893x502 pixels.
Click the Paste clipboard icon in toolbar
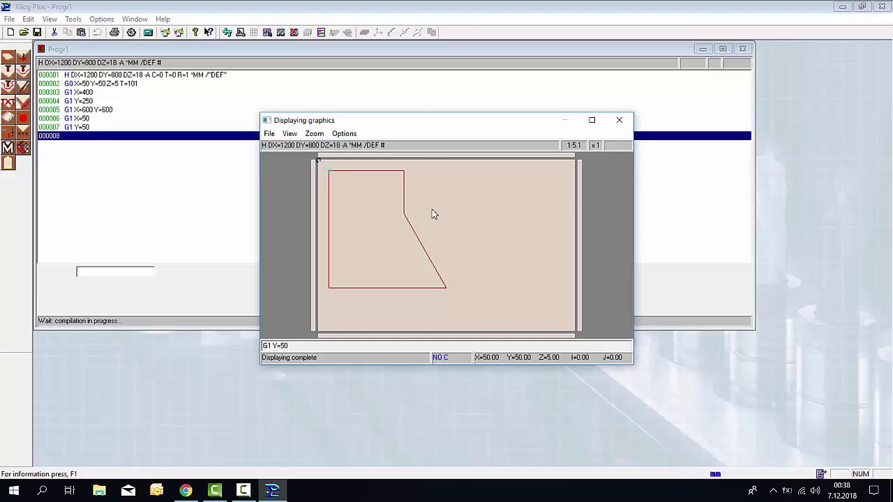(81, 32)
